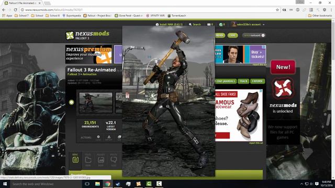This screenshot has height=188, width=335.
Task: Open Fallout - Project Brazil bookmark
Action: [x=97, y=16]
